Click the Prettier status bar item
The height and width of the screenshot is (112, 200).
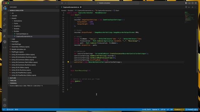[189, 110]
